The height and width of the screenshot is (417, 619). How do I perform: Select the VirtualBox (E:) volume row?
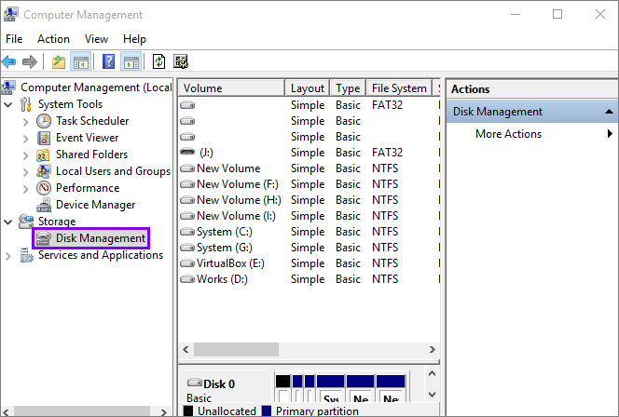point(230,263)
